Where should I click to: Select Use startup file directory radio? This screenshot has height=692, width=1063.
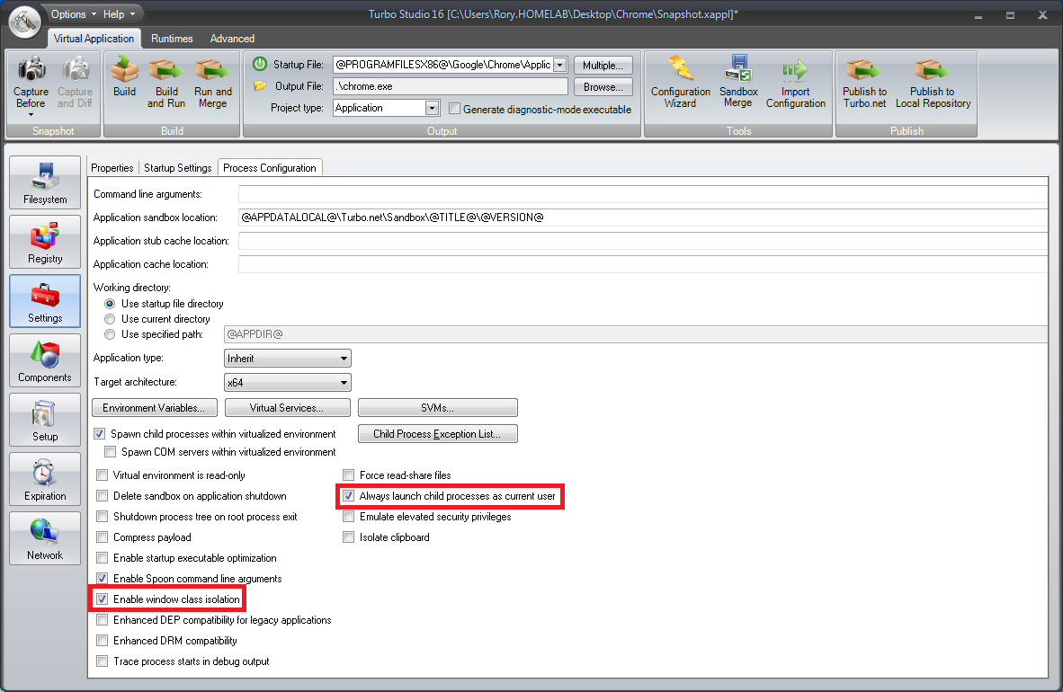pos(110,304)
